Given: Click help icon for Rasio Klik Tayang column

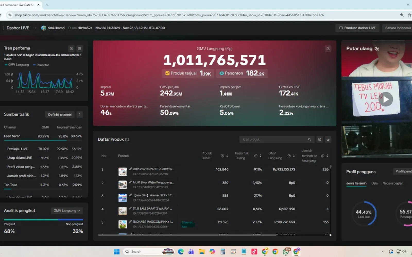Looking at the screenshot, I should [x=256, y=156].
